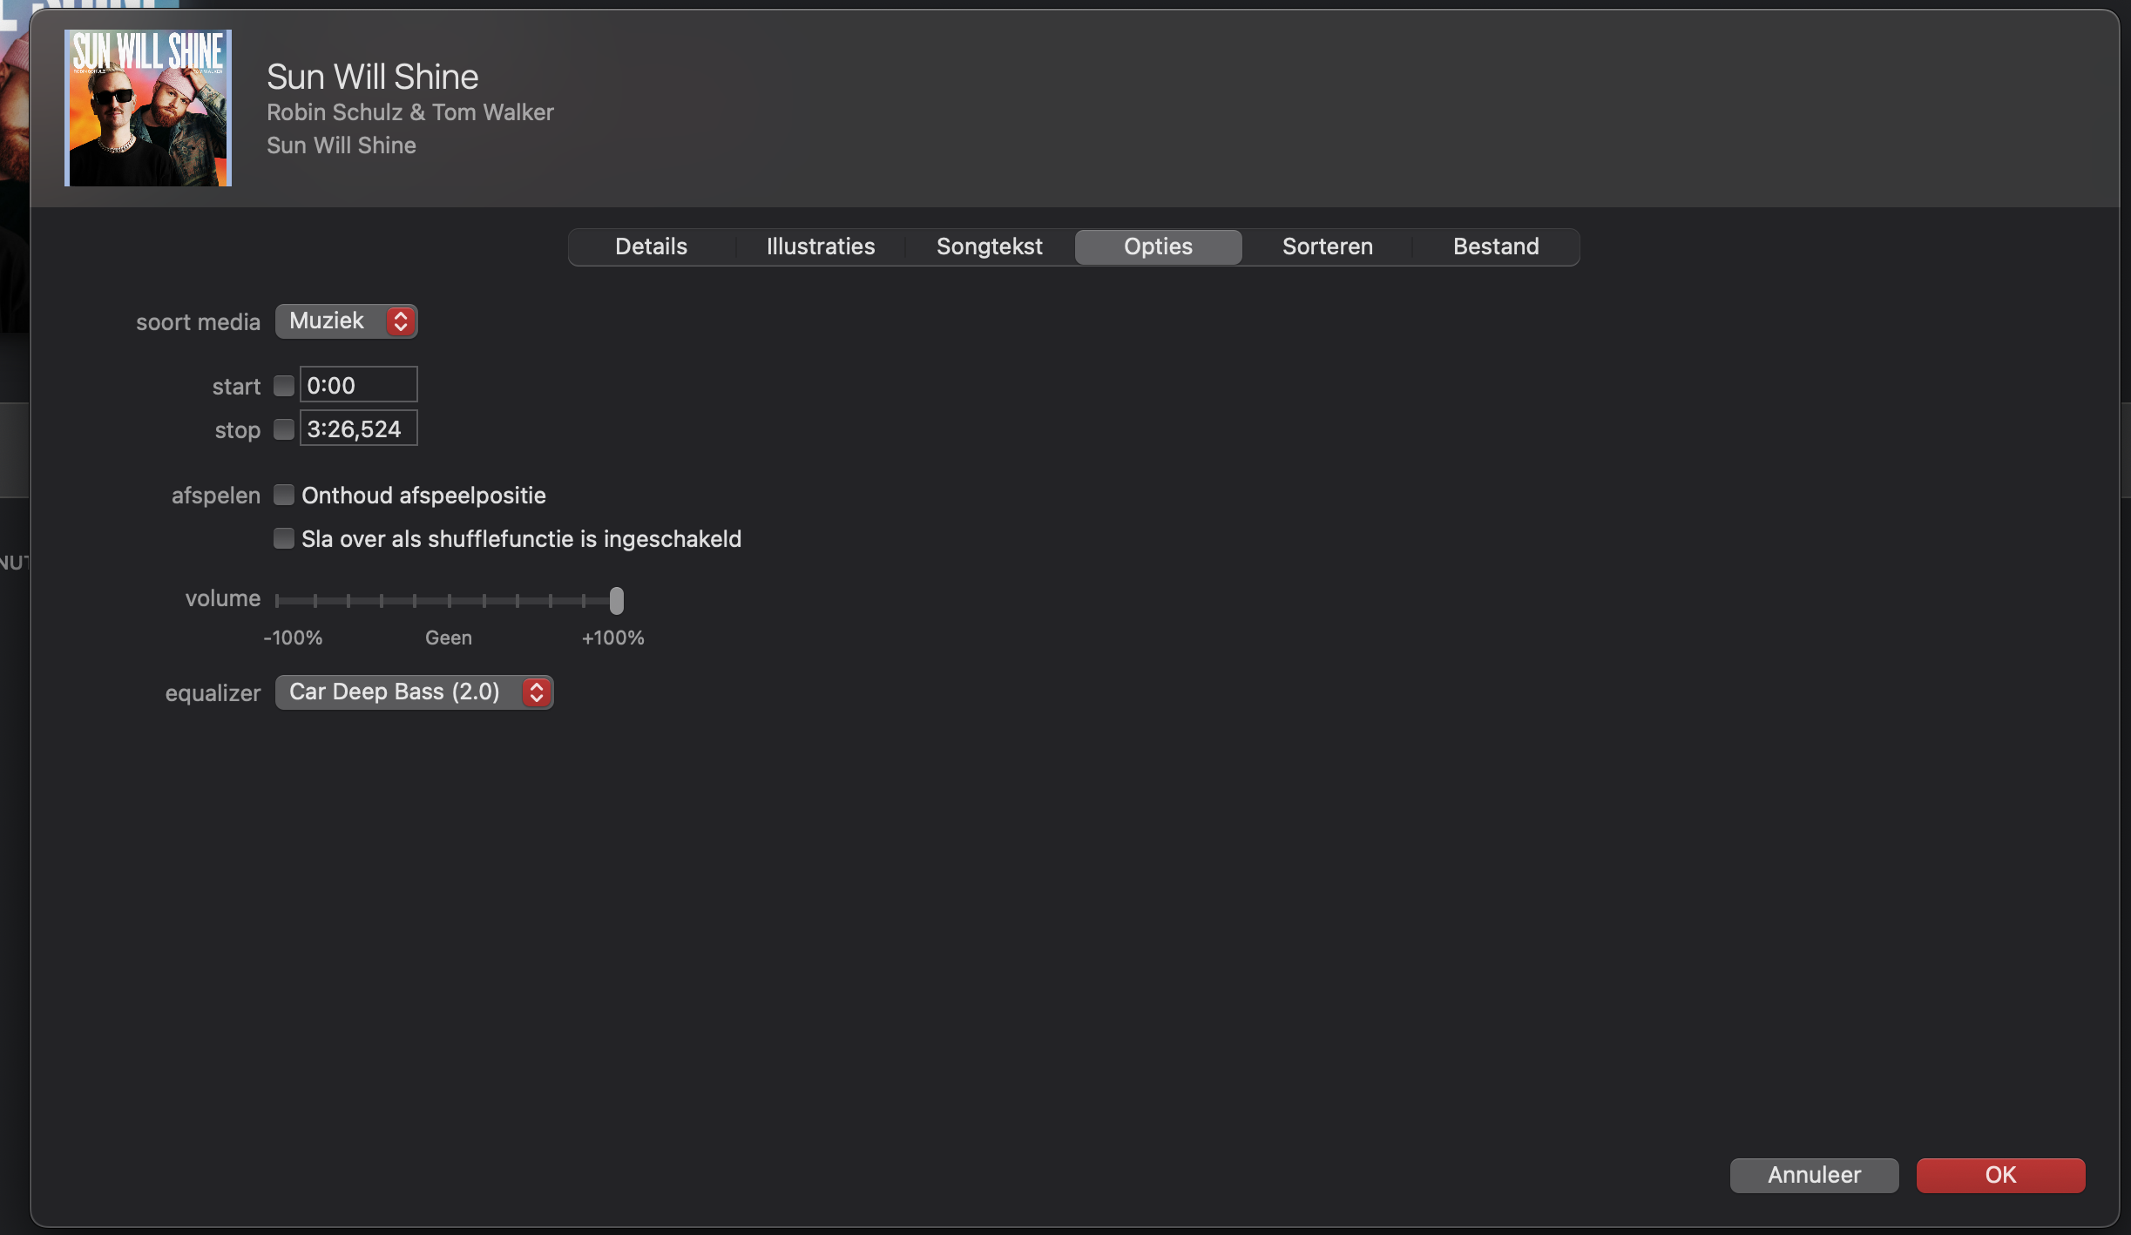The image size is (2131, 1235).
Task: Click the volume slider handle
Action: 617,601
